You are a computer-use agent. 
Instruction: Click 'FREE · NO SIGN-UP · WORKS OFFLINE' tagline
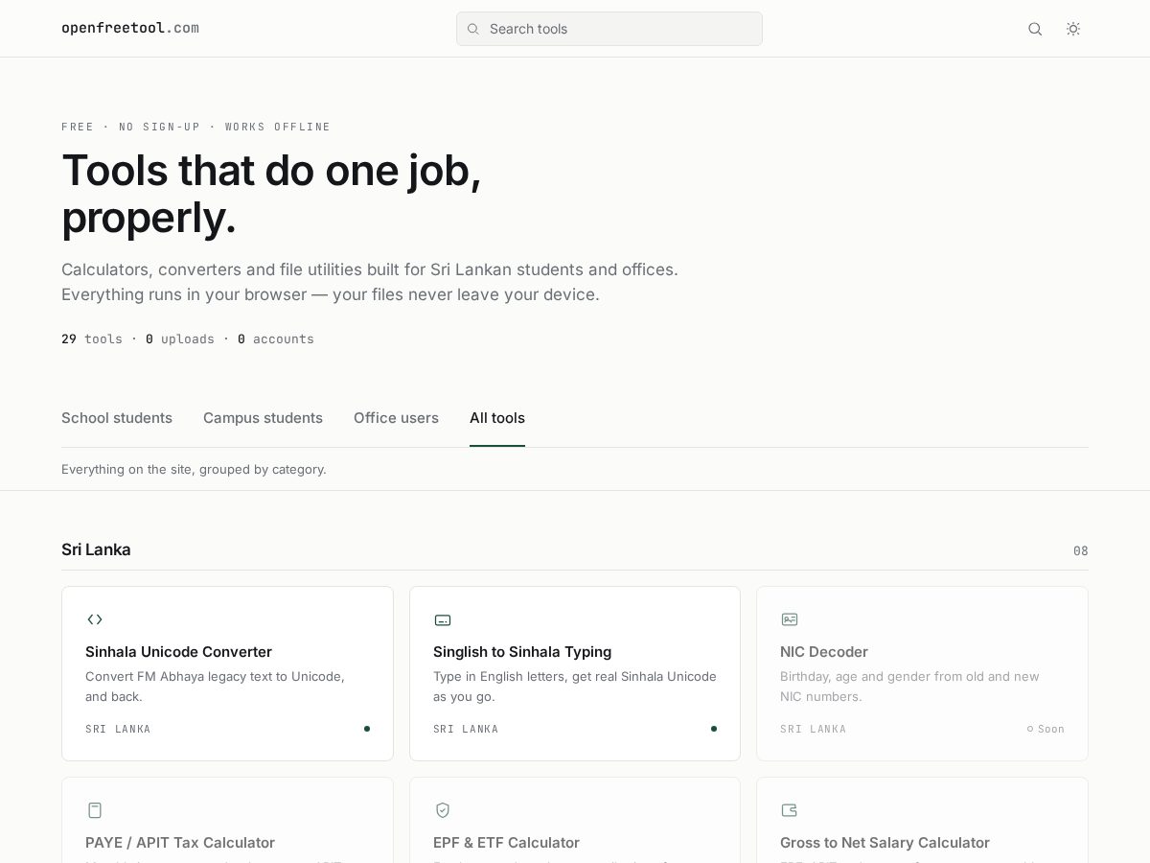(x=195, y=127)
